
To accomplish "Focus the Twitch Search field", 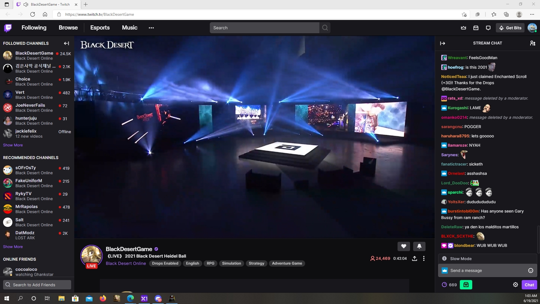I will point(264,28).
